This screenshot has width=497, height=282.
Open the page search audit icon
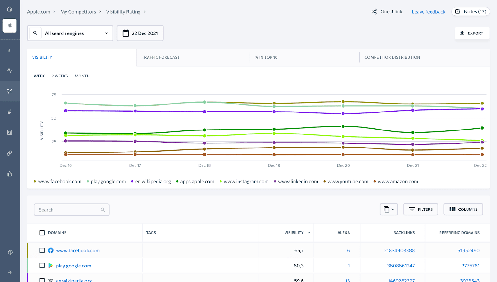tap(10, 132)
